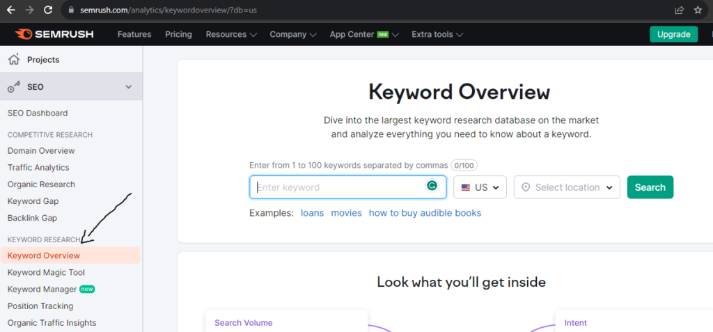The width and height of the screenshot is (713, 332).
Task: Click the 'new' badge next to App Center
Action: (x=382, y=35)
